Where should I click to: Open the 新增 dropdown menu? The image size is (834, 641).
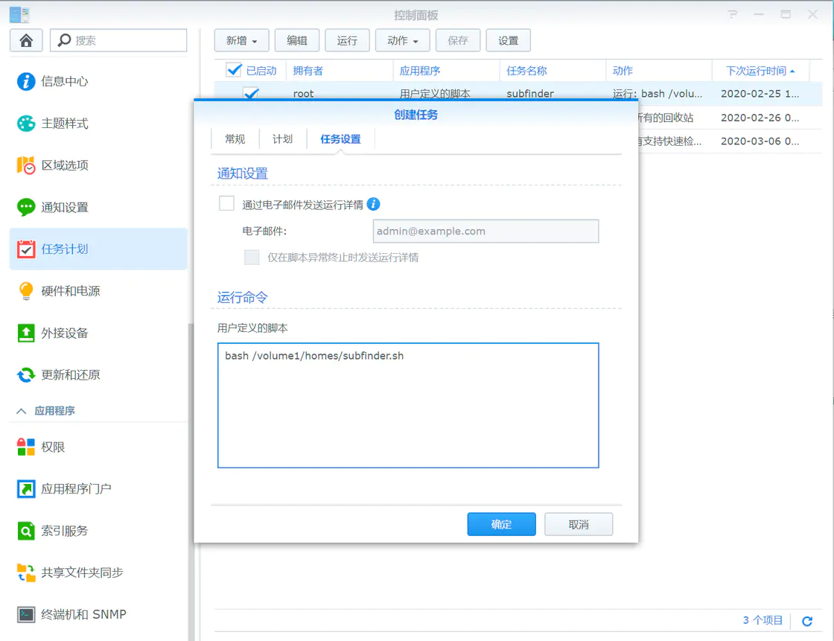241,40
